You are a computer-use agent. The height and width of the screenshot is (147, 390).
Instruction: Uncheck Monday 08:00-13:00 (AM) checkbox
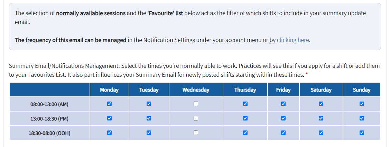[109, 104]
